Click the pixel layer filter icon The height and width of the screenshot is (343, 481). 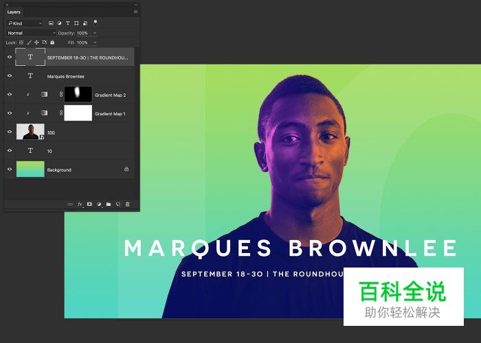(x=52, y=23)
